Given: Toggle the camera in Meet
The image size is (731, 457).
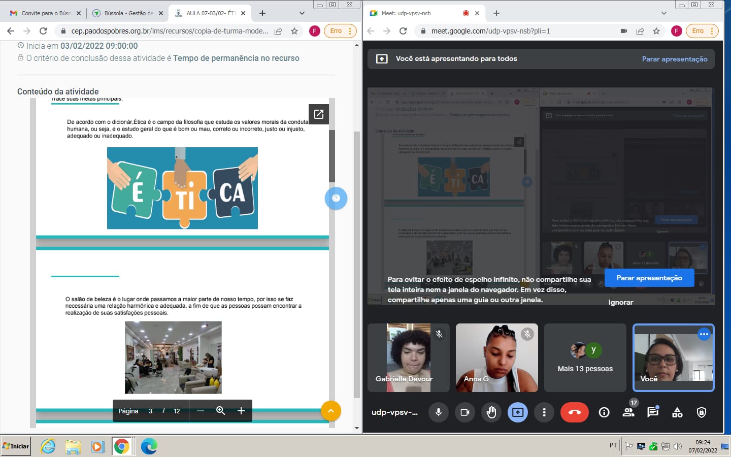Looking at the screenshot, I should [x=465, y=412].
